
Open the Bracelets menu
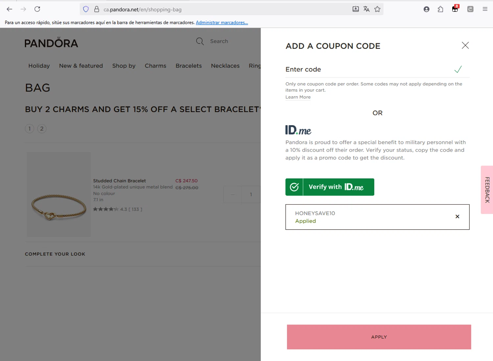[189, 66]
